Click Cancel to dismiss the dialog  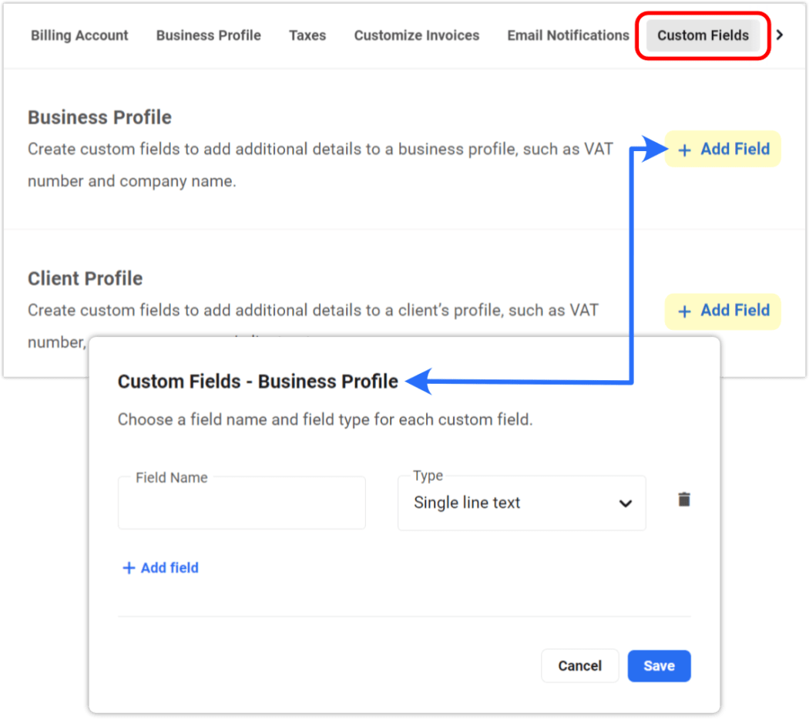tap(579, 666)
